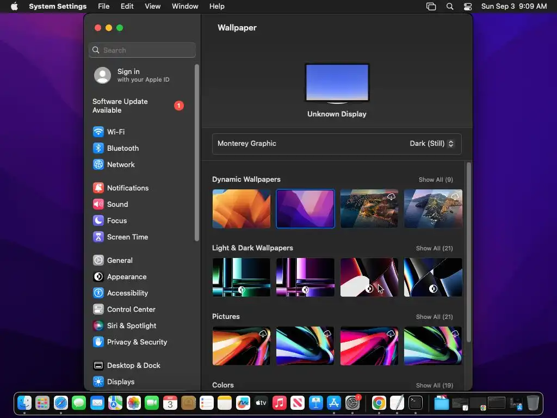The width and height of the screenshot is (557, 418).
Task: Open the Window menu
Action: (x=185, y=7)
